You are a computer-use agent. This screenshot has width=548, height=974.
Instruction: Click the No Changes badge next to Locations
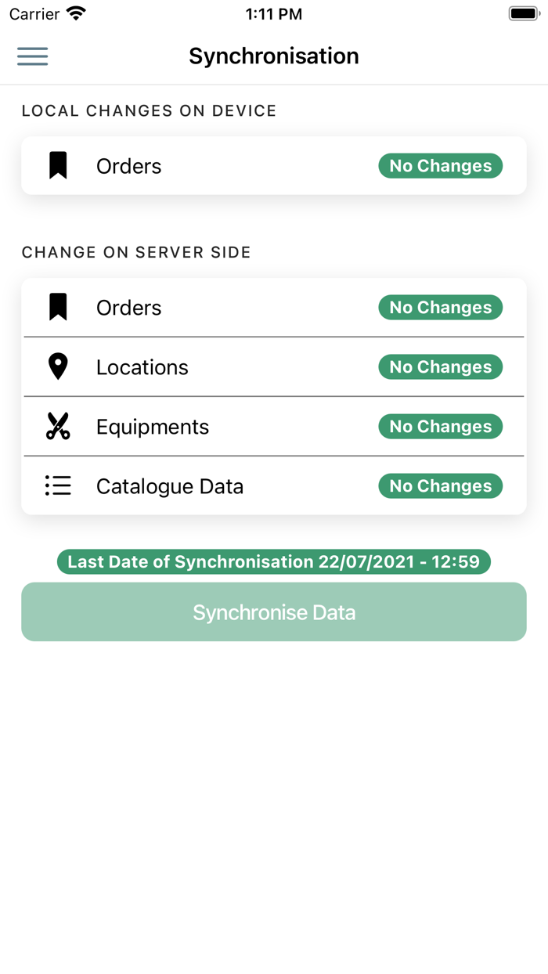pos(440,366)
